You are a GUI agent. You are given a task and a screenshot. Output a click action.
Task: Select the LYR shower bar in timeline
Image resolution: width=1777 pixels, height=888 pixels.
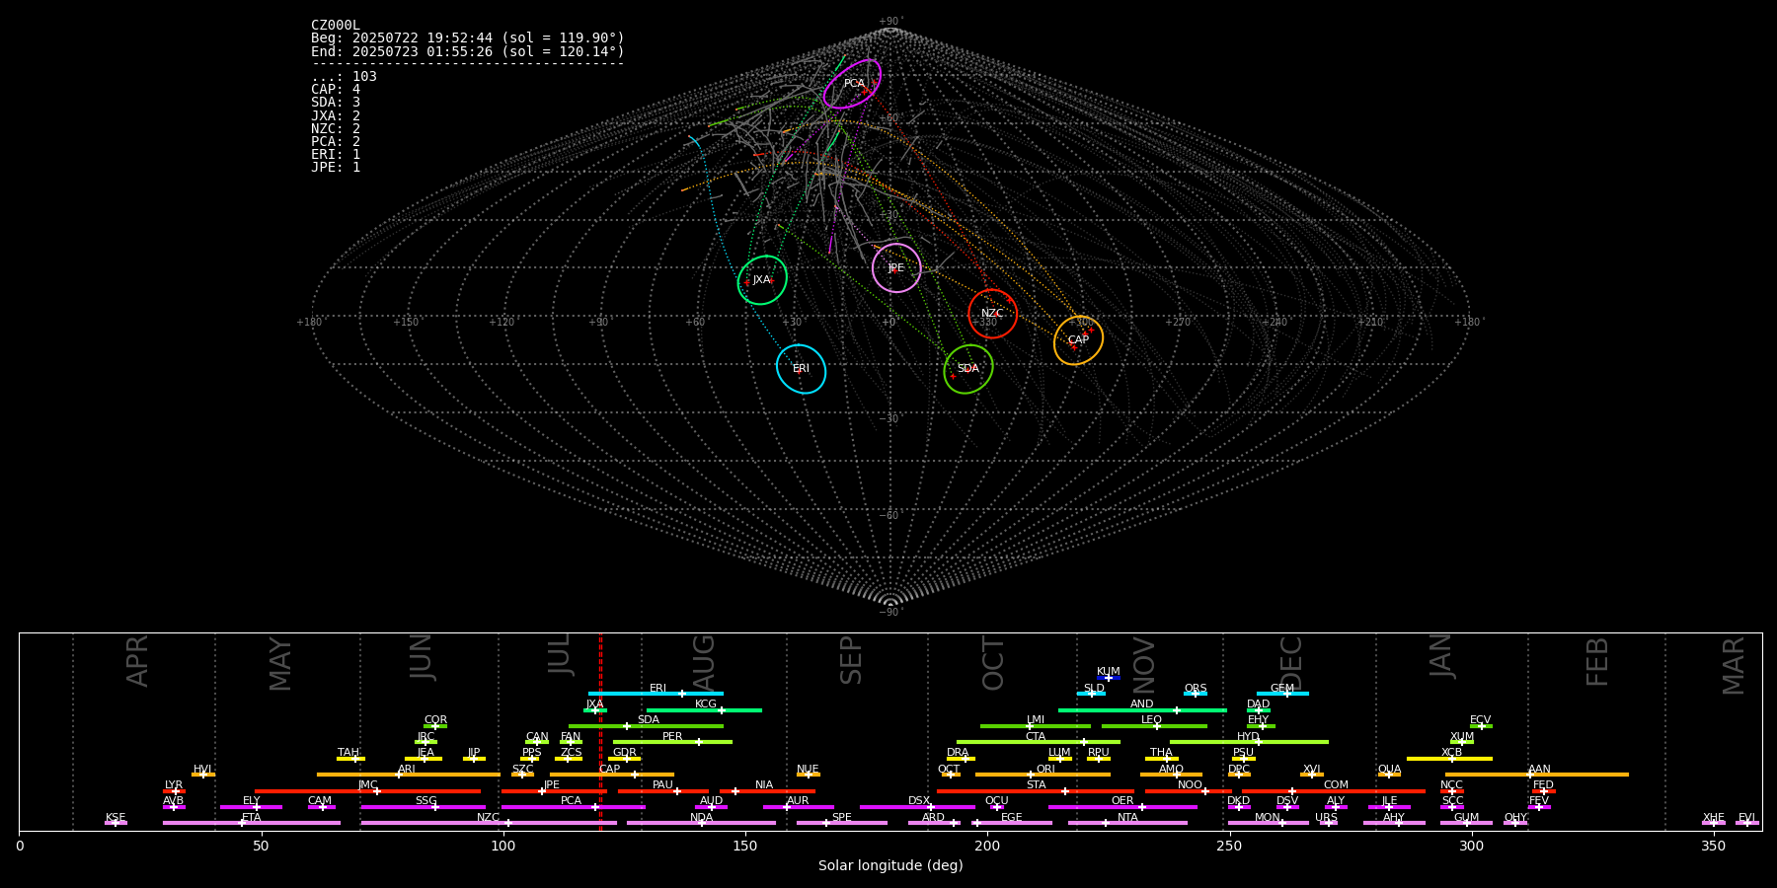click(x=174, y=791)
